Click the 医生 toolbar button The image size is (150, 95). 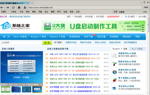46,12
